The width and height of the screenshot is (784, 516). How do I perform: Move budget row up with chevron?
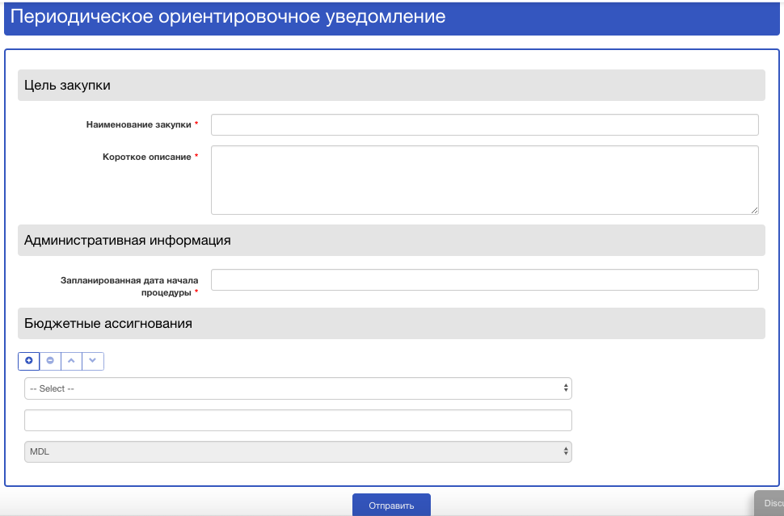tap(71, 361)
